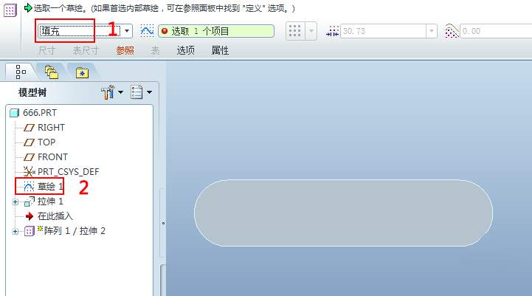This screenshot has width=532, height=296.
Task: Click the TOP plane icon
Action: point(30,142)
